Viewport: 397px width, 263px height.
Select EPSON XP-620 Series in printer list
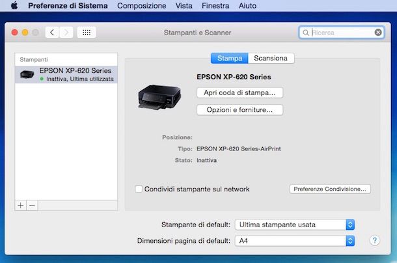[x=66, y=74]
